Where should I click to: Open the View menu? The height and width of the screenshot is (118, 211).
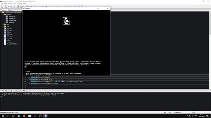pyautogui.click(x=15, y=4)
